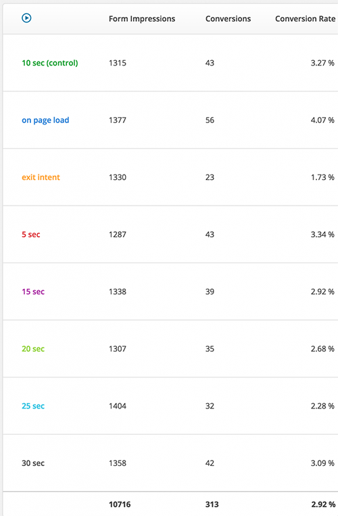The width and height of the screenshot is (338, 516).
Task: Click the overall 2.92 % total rate
Action: (x=323, y=504)
